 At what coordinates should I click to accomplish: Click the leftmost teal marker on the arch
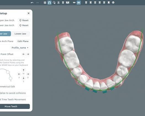[x=87, y=89]
